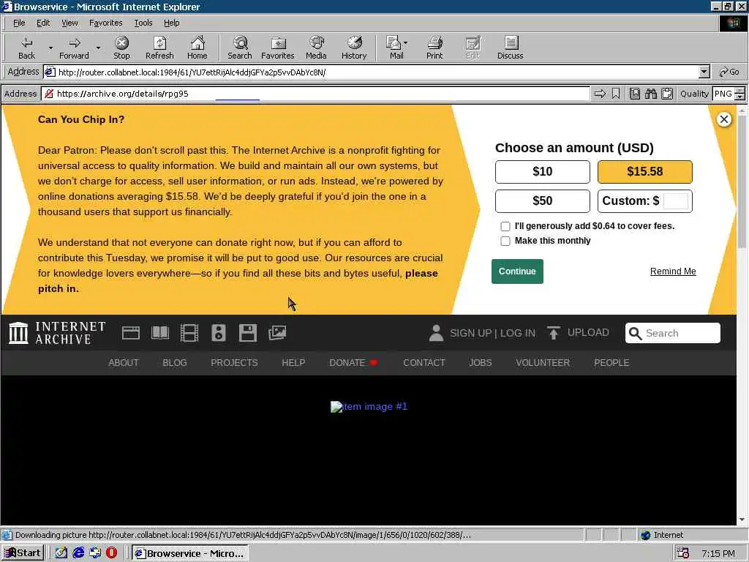The width and height of the screenshot is (749, 562).
Task: Click the Internet Archive Search box
Action: (x=673, y=333)
